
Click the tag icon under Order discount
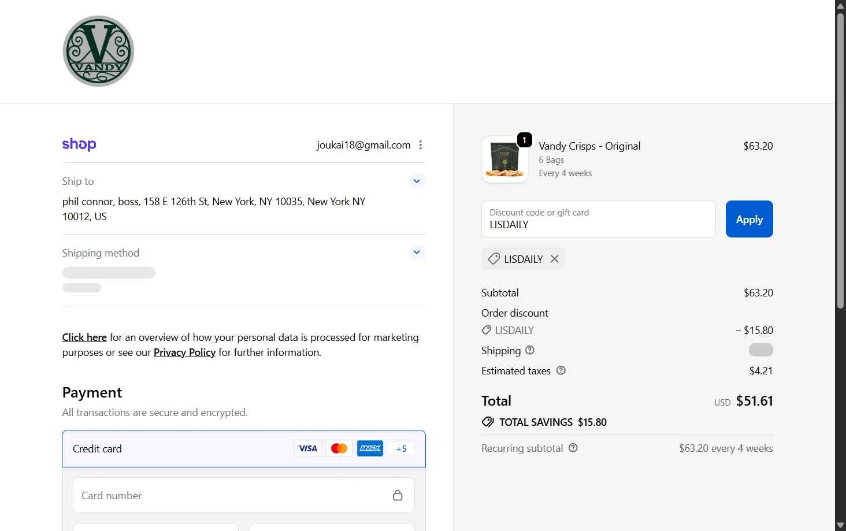pos(487,331)
